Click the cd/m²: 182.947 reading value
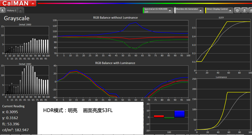This screenshot has width=252, height=135. [16, 130]
